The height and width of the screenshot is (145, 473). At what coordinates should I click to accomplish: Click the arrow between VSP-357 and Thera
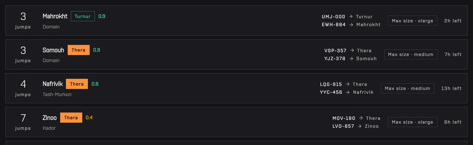click(x=352, y=50)
